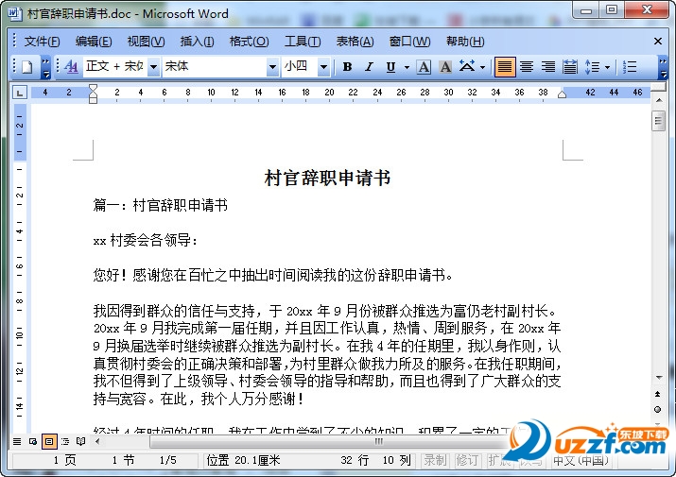Open the 格式(O) menu
This screenshot has height=477, width=676.
[250, 42]
